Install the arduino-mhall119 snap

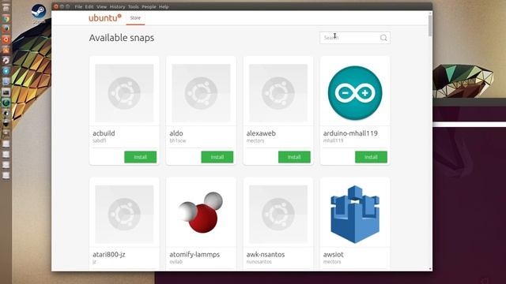[371, 157]
